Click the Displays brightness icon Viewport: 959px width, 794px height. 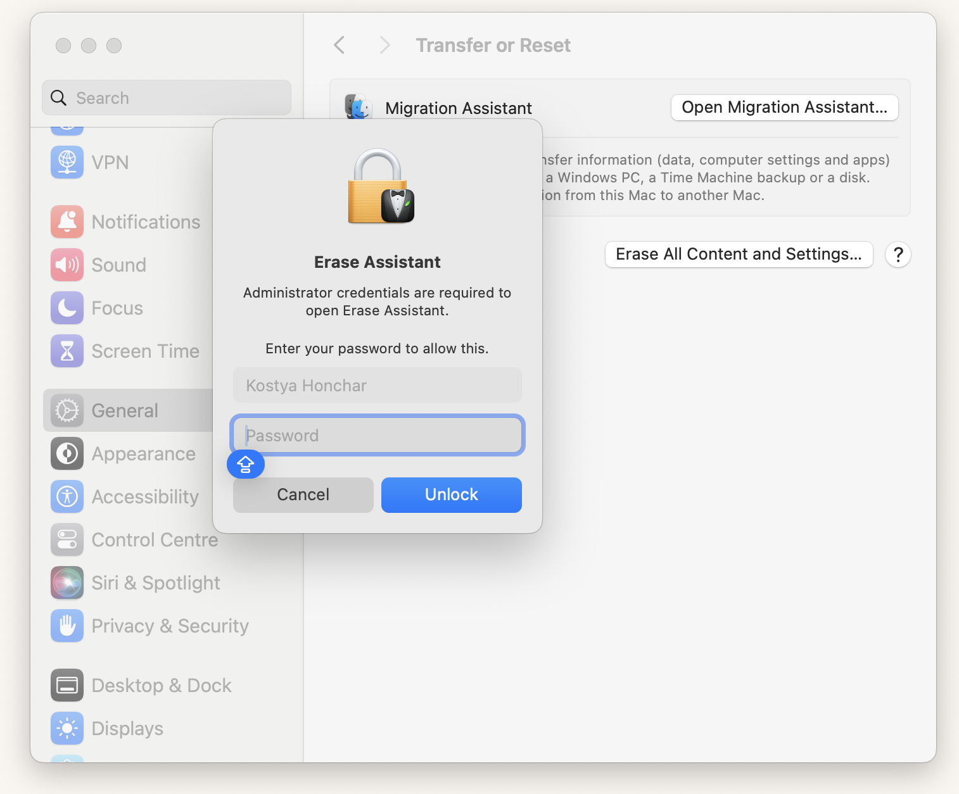[x=67, y=728]
